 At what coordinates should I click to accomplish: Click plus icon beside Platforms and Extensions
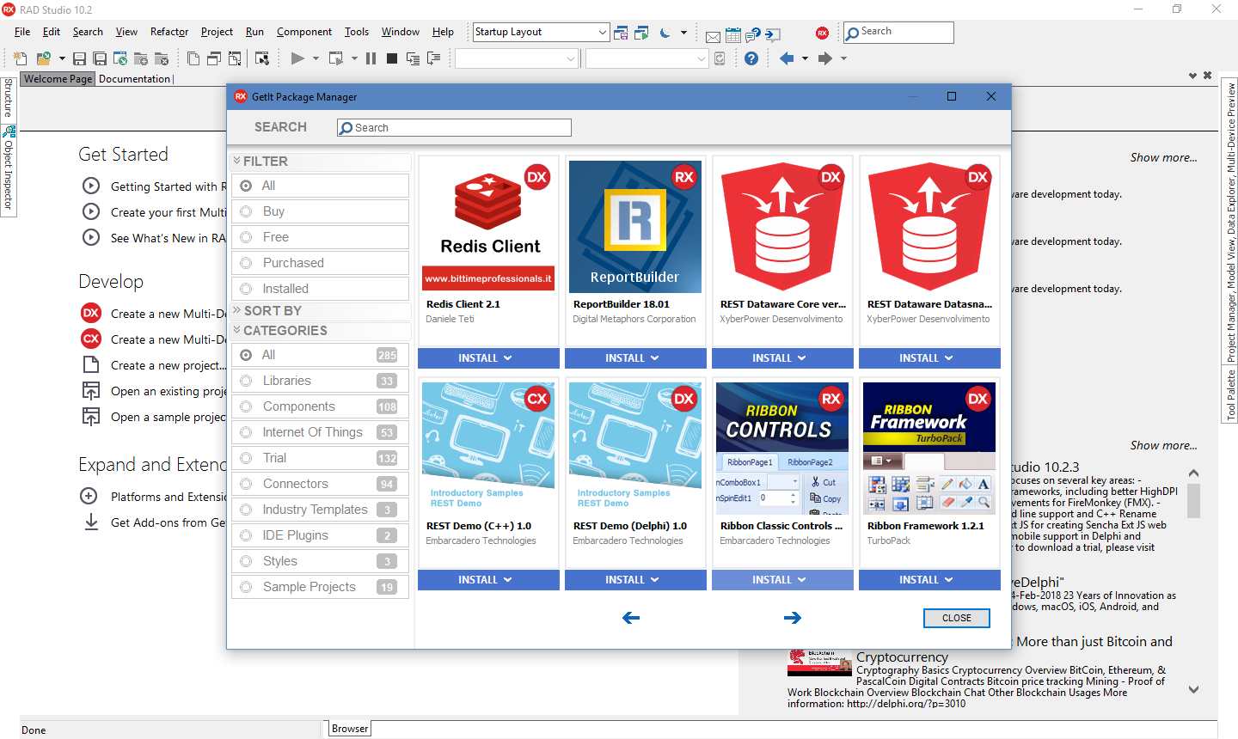[89, 496]
